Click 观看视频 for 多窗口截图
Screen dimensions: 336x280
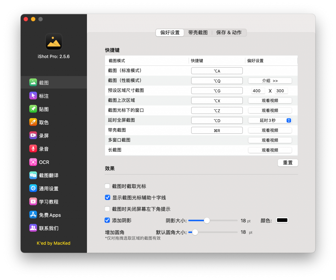coord(270,140)
